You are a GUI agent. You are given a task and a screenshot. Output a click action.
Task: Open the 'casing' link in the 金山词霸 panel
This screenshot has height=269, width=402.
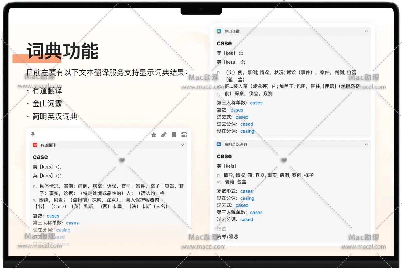click(247, 131)
